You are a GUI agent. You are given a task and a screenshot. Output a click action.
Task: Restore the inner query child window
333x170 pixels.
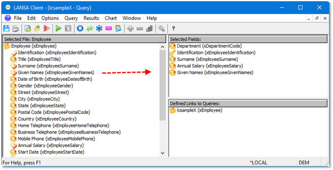click(x=317, y=19)
